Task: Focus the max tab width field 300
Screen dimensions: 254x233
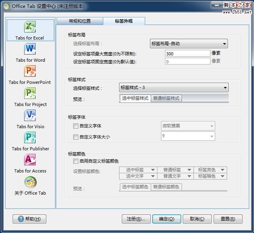Action: [188, 53]
